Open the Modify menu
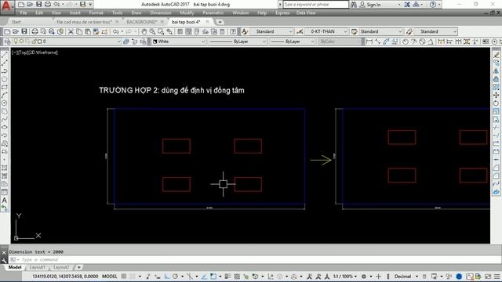The height and width of the screenshot is (282, 502). click(x=187, y=13)
